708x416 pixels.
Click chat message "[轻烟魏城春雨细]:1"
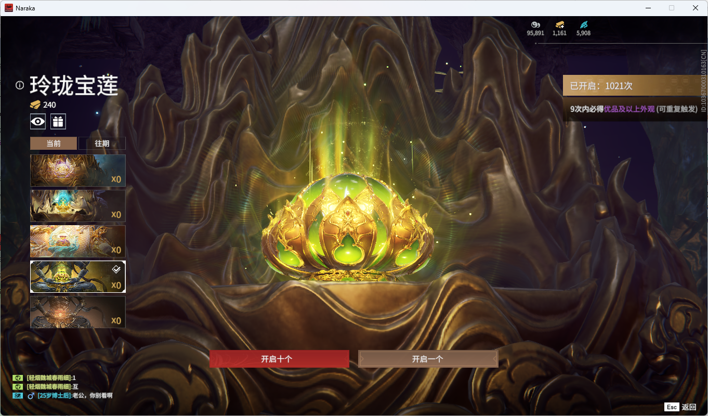(51, 378)
